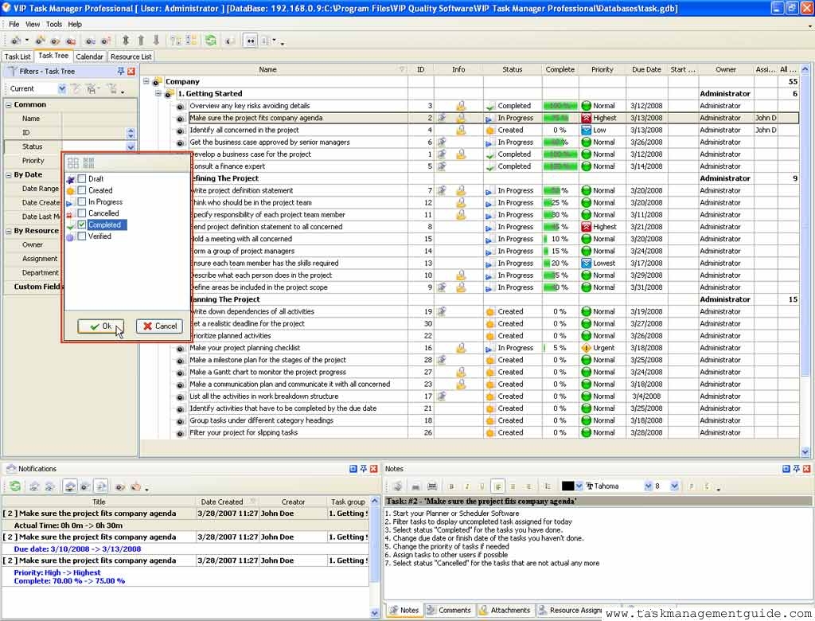Click lock icon on 'Overview any key risks' row

click(461, 106)
